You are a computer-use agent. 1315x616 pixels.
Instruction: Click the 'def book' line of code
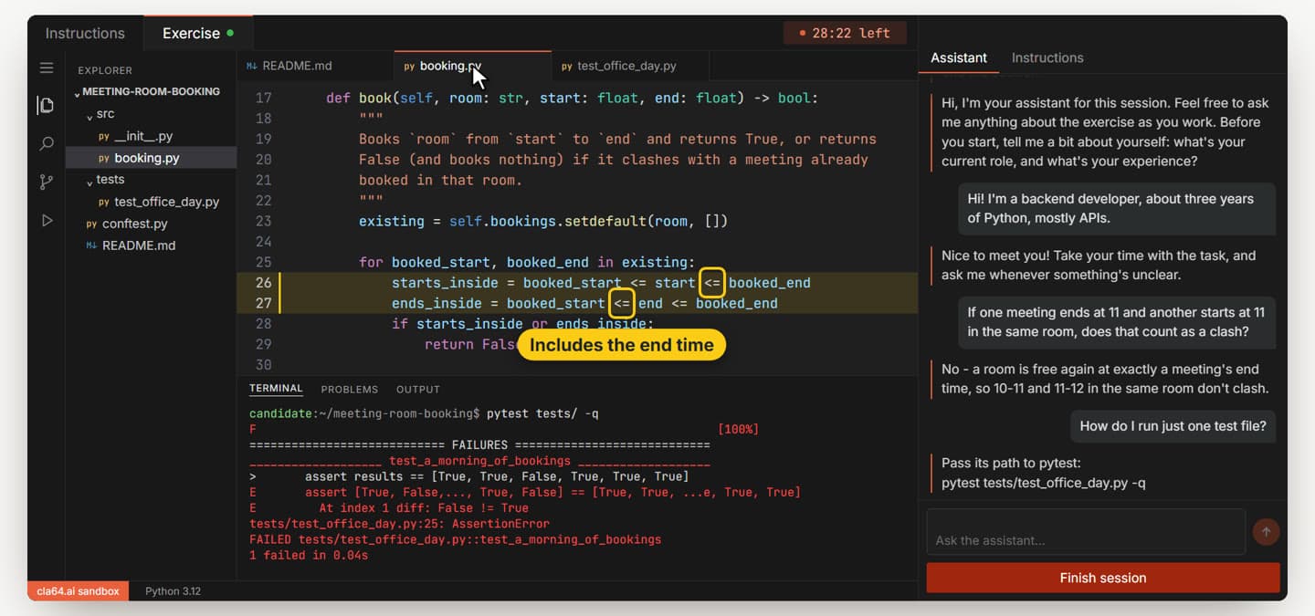click(x=573, y=98)
